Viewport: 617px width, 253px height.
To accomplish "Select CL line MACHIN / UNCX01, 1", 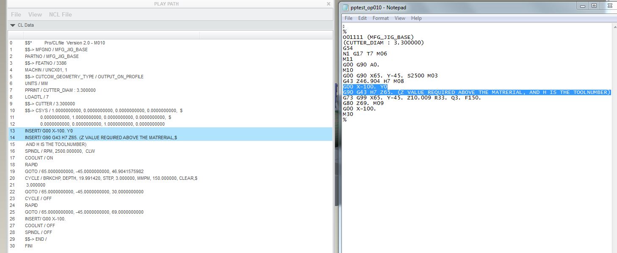I will pos(170,70).
